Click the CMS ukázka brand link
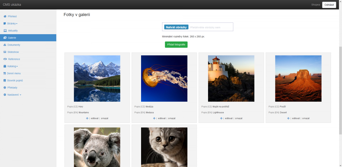The image size is (342, 167). [x=12, y=5]
